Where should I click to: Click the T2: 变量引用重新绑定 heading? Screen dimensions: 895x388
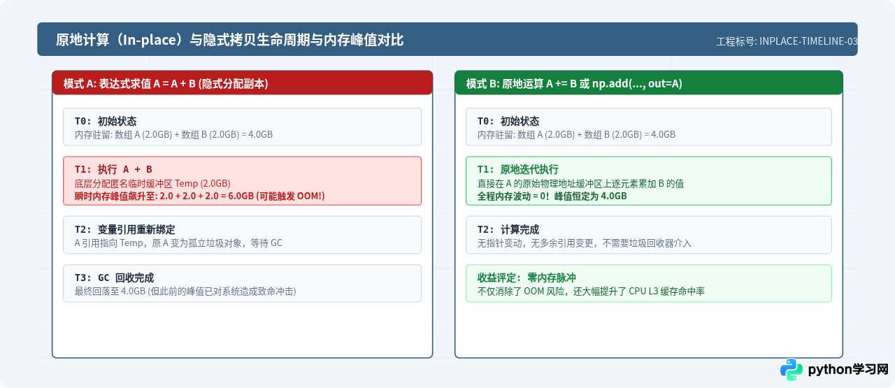click(124, 229)
